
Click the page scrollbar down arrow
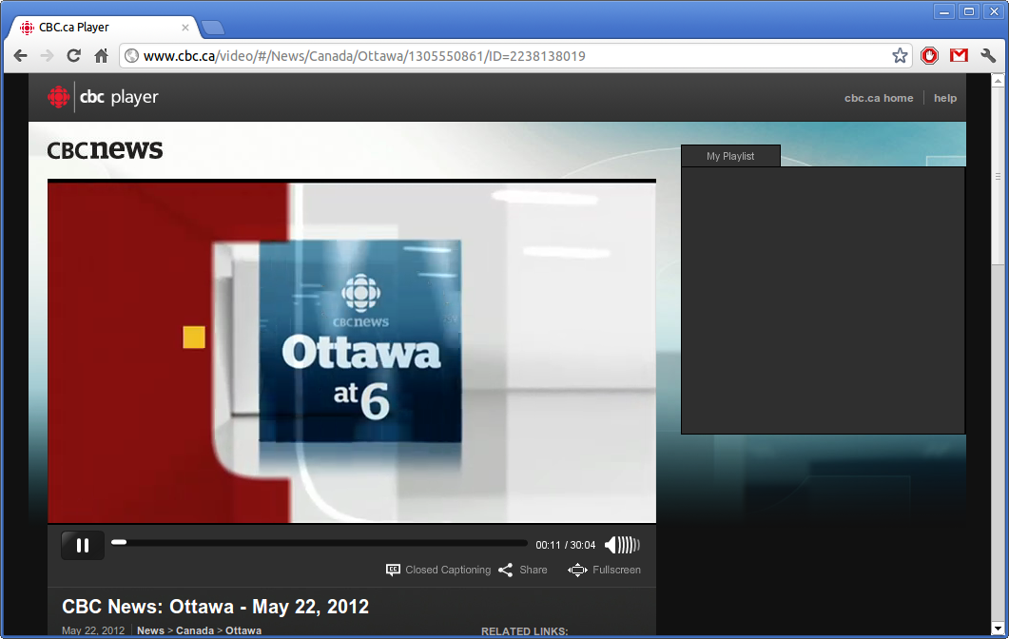pyautogui.click(x=998, y=628)
